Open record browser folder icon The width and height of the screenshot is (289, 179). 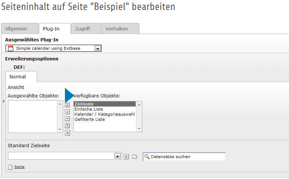(135, 157)
